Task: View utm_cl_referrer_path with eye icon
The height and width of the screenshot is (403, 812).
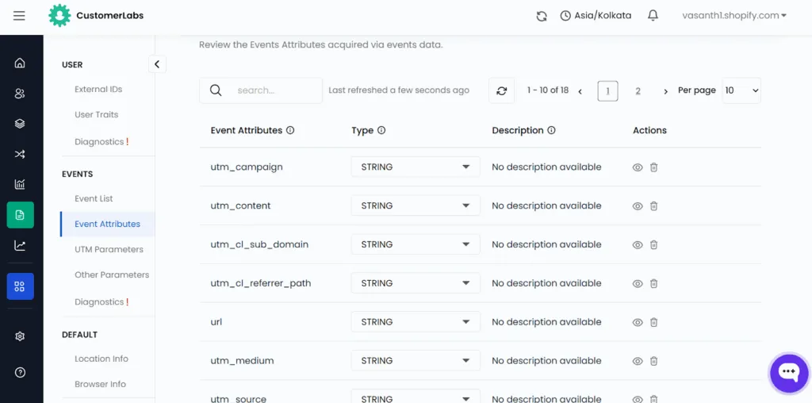Action: 638,283
